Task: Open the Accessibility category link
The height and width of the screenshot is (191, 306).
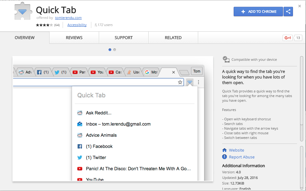Action: pos(77,25)
